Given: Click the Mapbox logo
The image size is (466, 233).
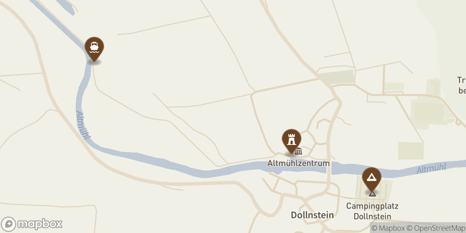Looking at the screenshot, I should tap(32, 224).
